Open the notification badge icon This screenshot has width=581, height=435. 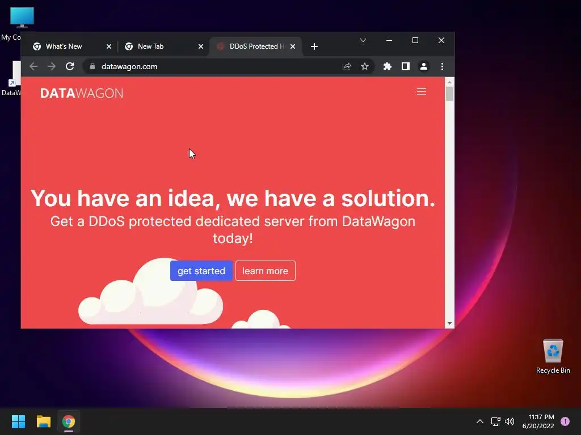(x=565, y=421)
